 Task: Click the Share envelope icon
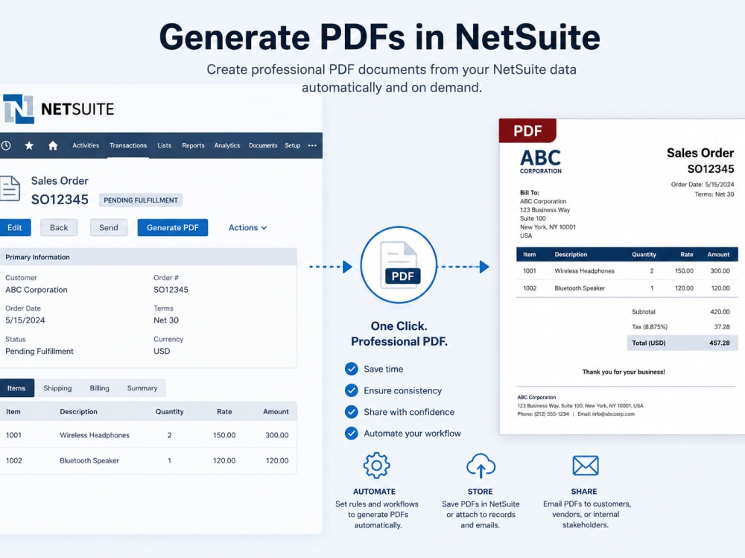pyautogui.click(x=586, y=466)
